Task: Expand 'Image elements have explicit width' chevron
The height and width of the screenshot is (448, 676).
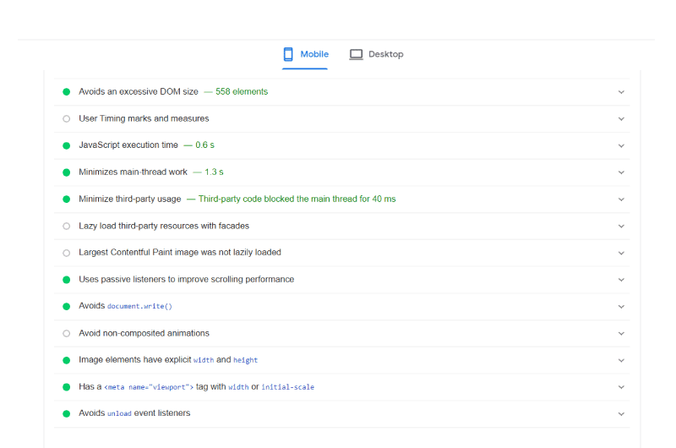Action: pyautogui.click(x=621, y=360)
